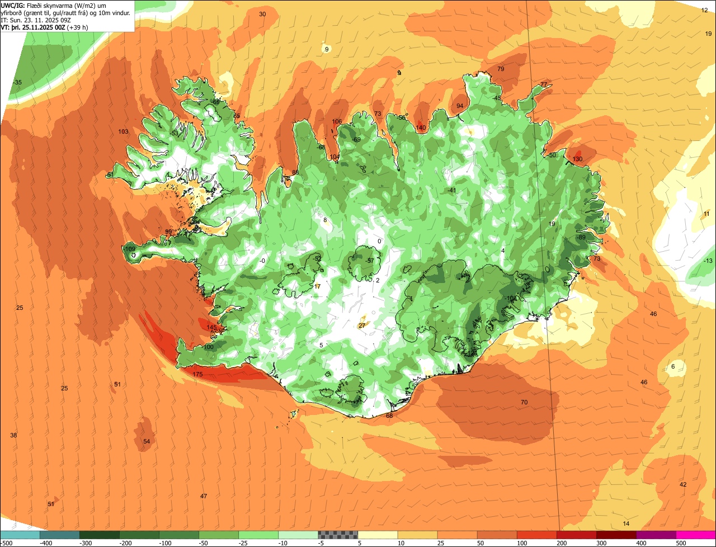716x547 pixels.
Task: Click the map value '106'
Action: tap(337, 122)
